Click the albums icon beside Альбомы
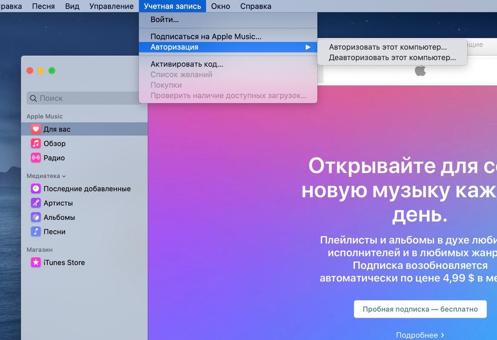Viewport: 497px width, 340px height. click(36, 217)
